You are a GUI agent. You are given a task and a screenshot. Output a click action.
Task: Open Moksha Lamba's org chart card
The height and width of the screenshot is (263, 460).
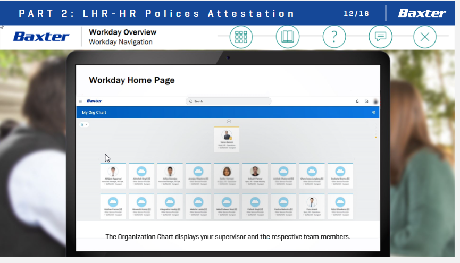tap(198, 207)
